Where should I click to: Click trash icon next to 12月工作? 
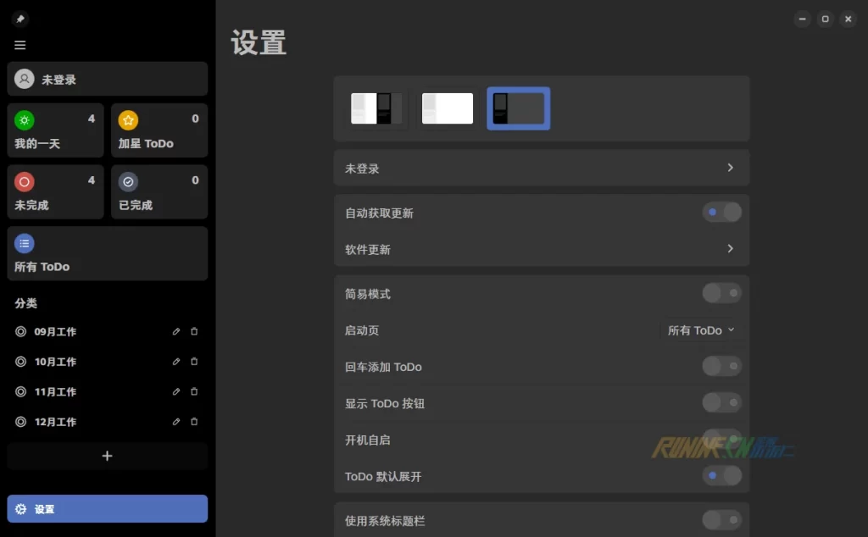194,422
